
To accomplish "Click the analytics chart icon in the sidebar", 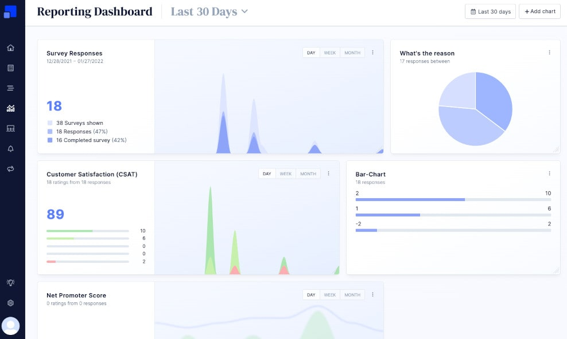I will coord(10,108).
